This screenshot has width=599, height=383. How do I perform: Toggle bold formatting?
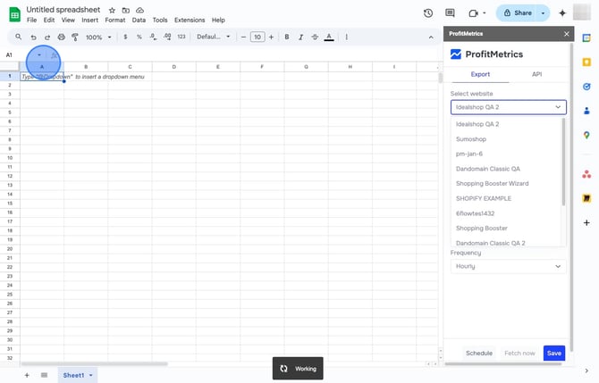coord(286,37)
